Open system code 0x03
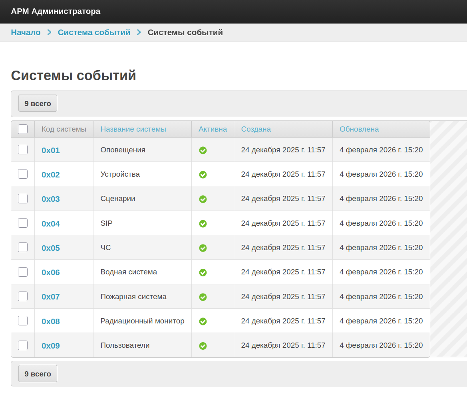 (x=51, y=199)
